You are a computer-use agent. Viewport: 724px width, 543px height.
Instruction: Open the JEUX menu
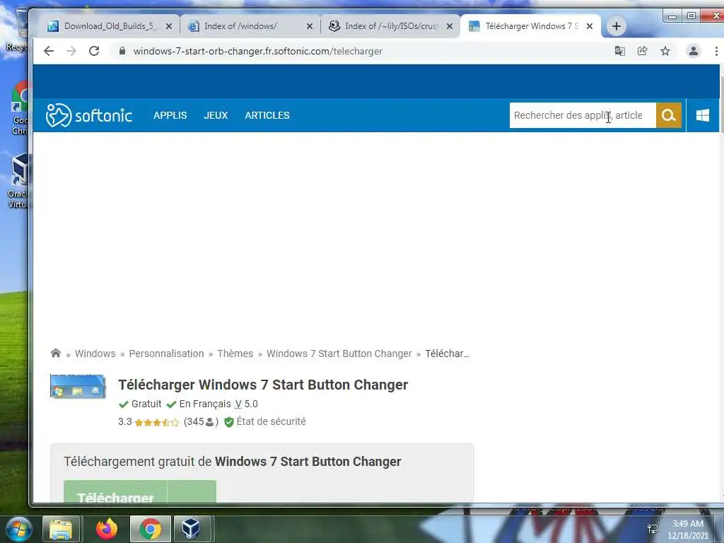coord(216,115)
